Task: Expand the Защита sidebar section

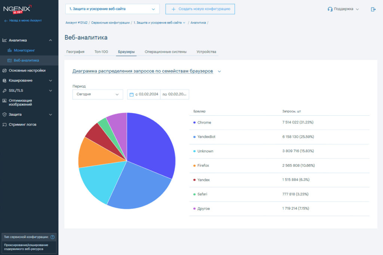Action: pos(50,114)
